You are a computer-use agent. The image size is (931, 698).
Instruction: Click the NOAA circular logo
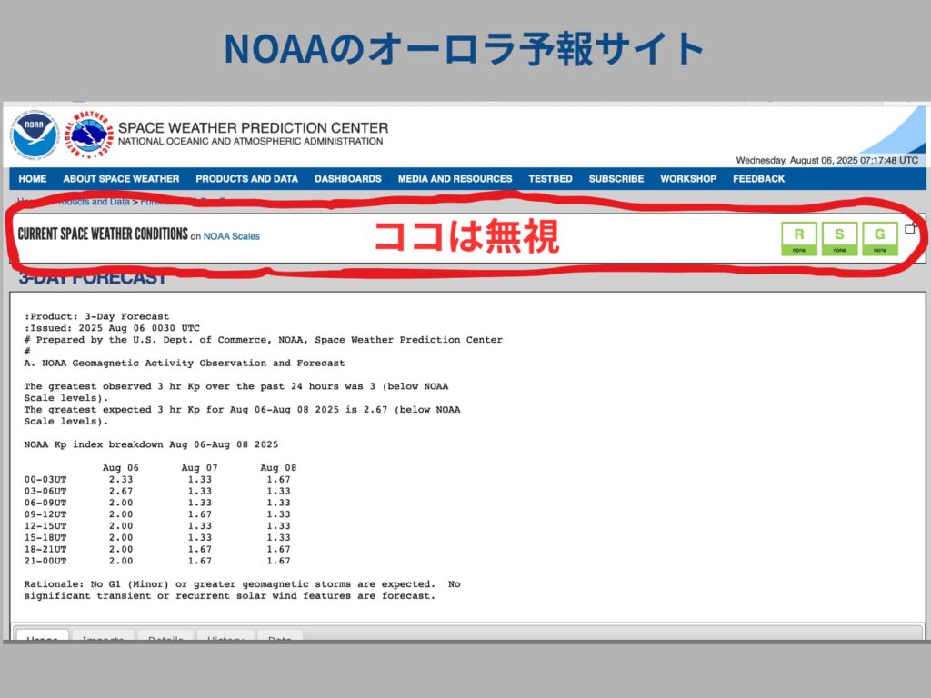pyautogui.click(x=35, y=135)
